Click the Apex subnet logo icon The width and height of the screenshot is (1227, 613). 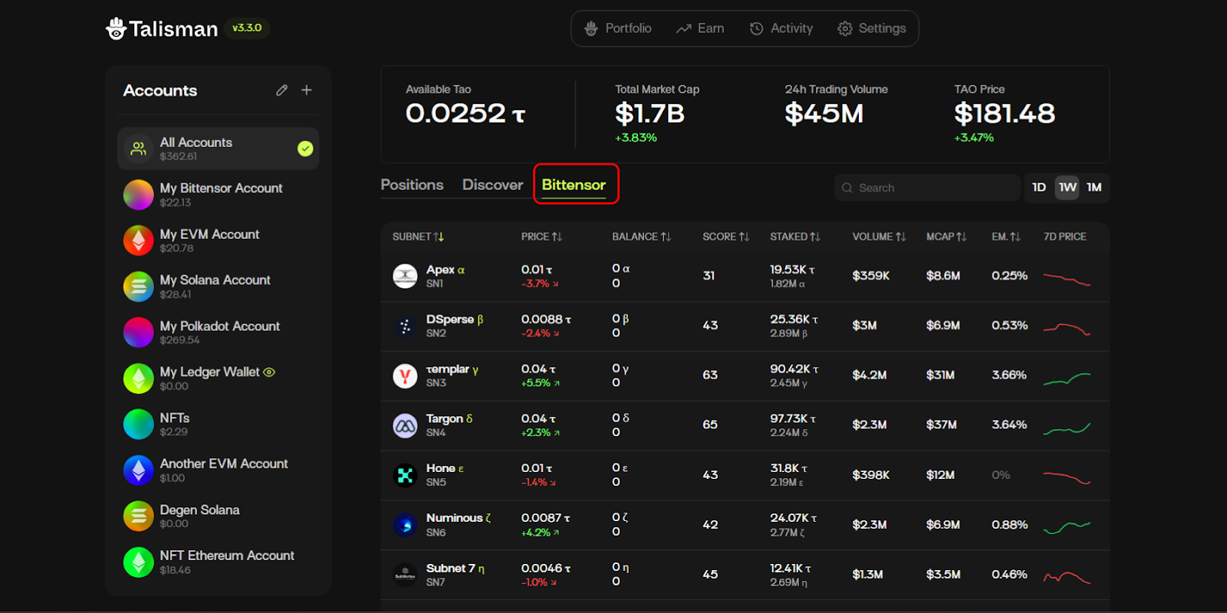[405, 276]
